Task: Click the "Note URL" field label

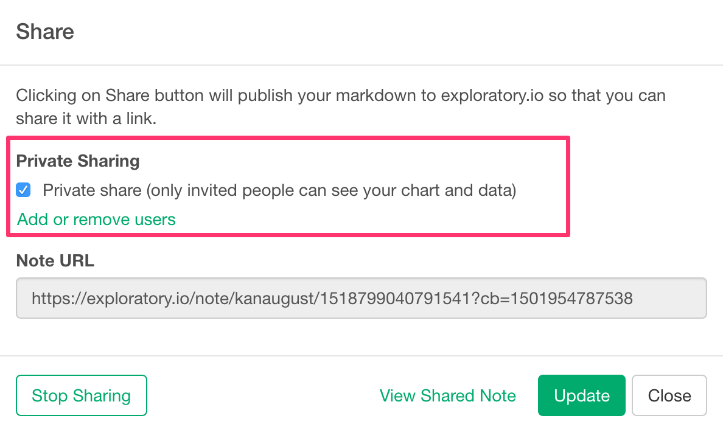Action: point(55,261)
